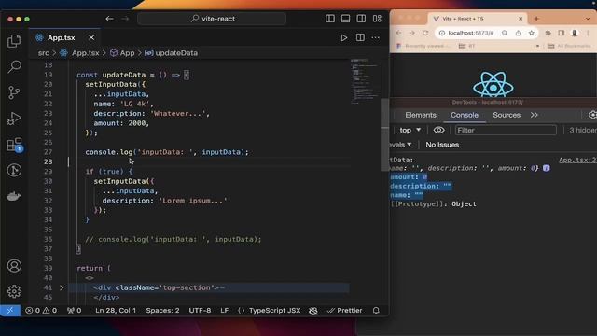The height and width of the screenshot is (336, 597).
Task: Open the customize layout icon
Action: (x=377, y=19)
